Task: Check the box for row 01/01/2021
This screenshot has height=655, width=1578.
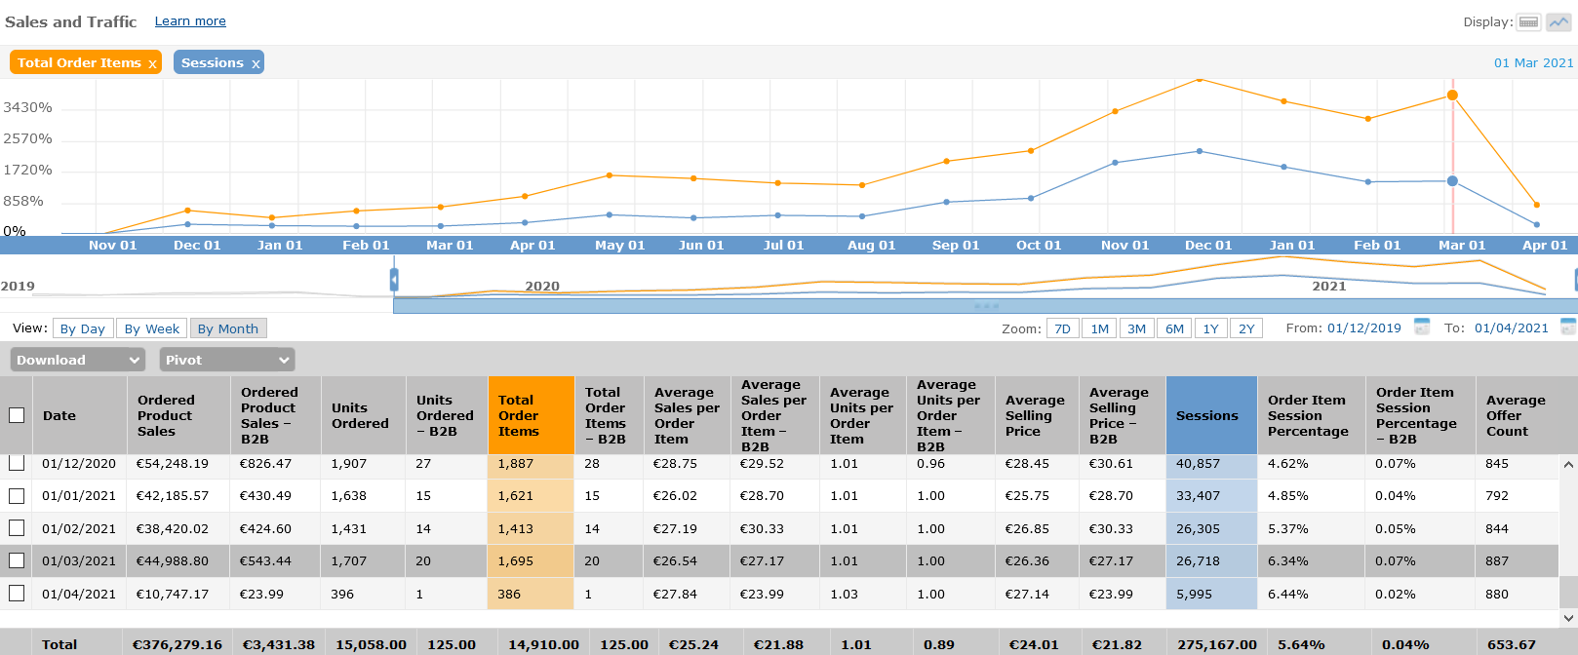Action: (x=17, y=495)
